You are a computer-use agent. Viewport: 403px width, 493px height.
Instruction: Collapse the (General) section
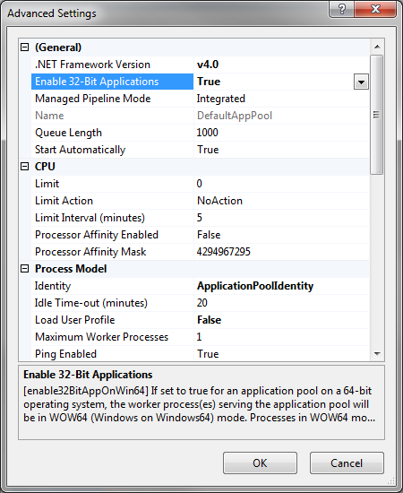tap(24, 48)
